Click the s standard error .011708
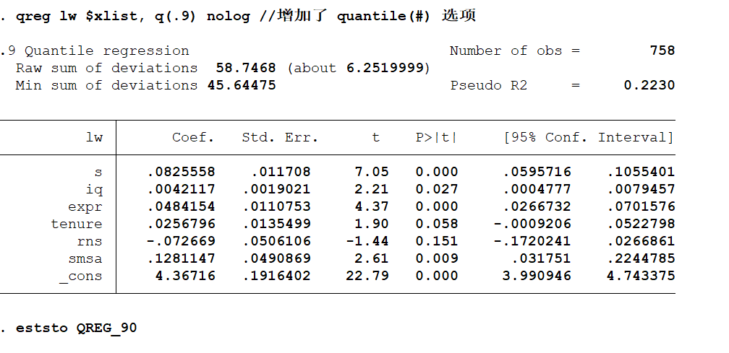729x353 pixels. point(281,172)
